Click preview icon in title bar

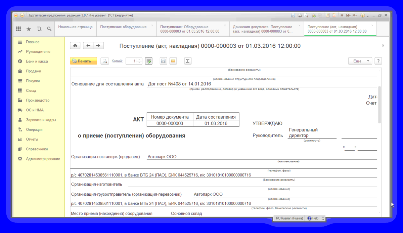point(306,15)
